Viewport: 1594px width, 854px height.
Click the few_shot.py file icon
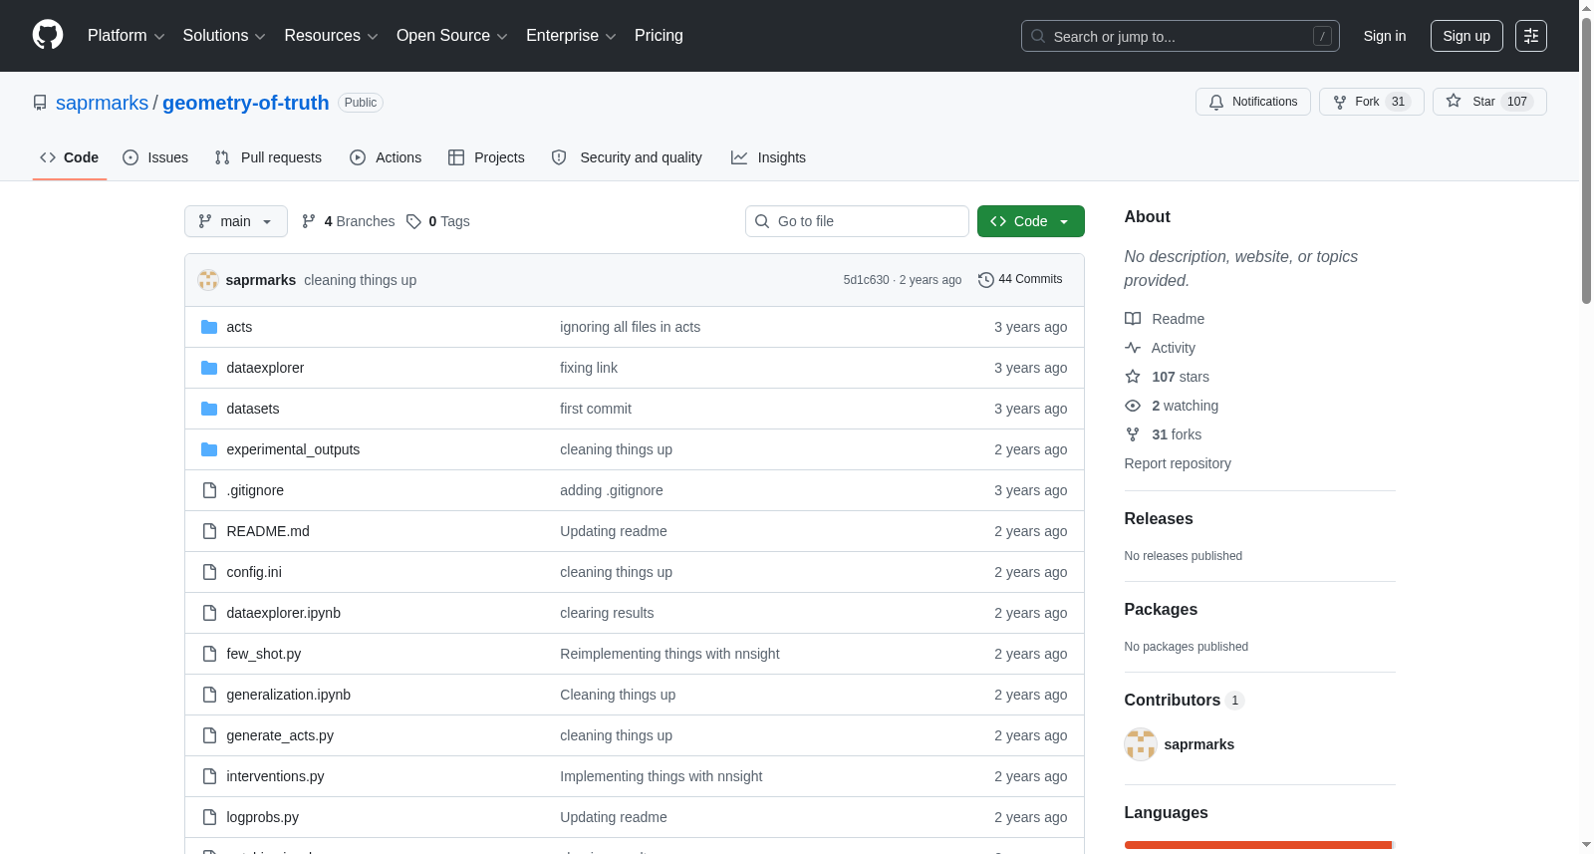coord(209,654)
